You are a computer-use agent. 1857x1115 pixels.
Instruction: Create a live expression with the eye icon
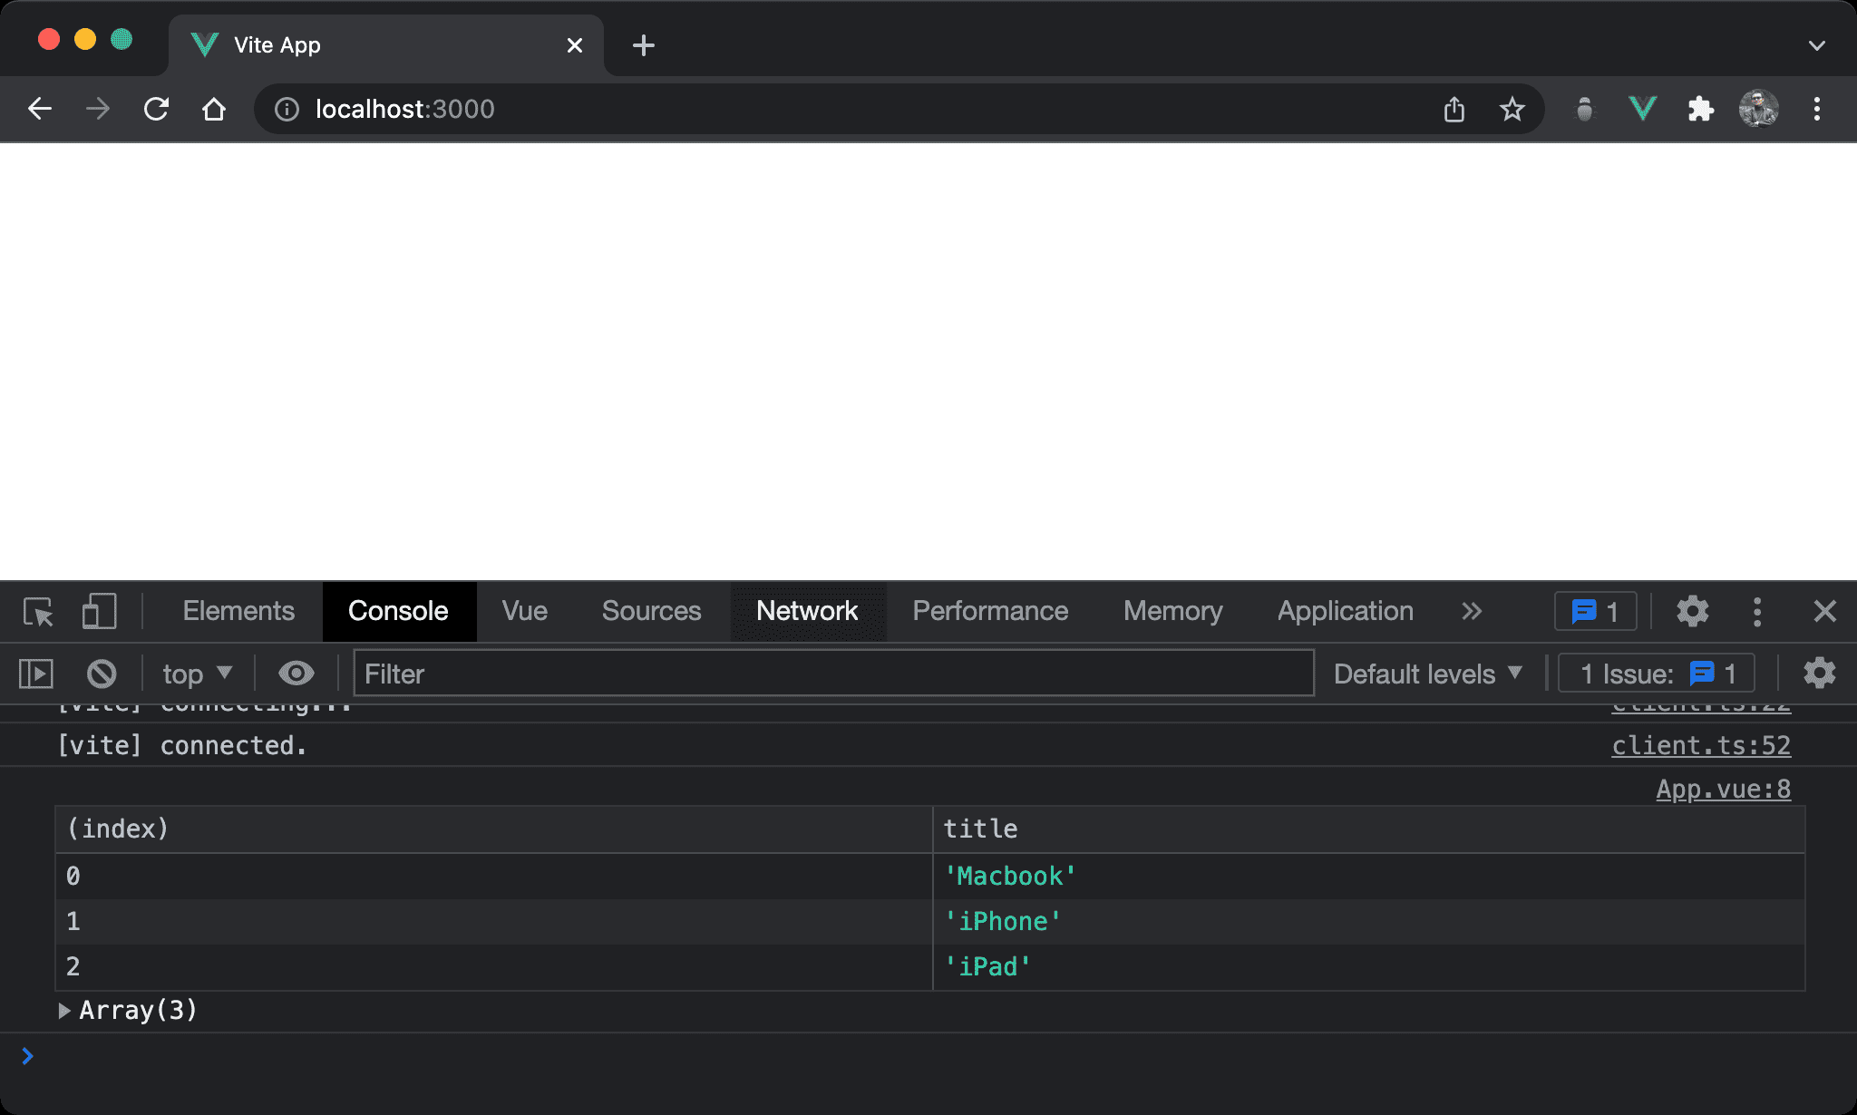[297, 674]
